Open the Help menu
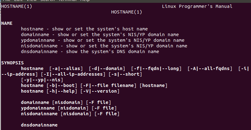Viewport: 251px width, 130px height. tap(85, 1)
